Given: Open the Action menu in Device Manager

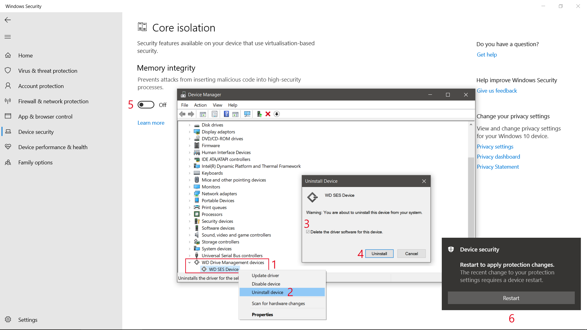Looking at the screenshot, I should pyautogui.click(x=200, y=105).
